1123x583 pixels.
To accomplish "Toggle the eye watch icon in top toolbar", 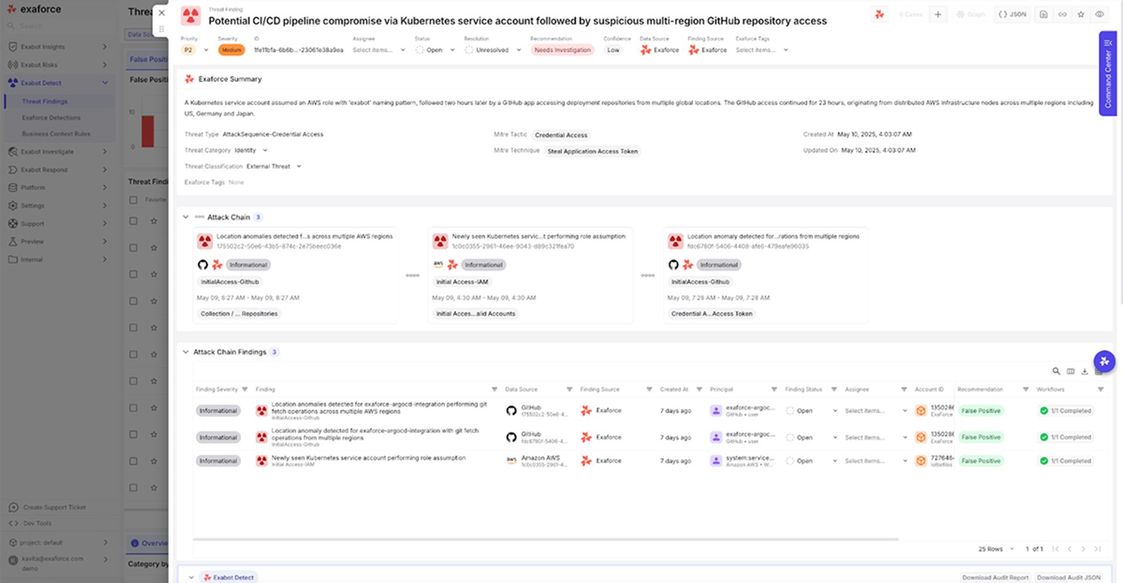I will point(1100,14).
